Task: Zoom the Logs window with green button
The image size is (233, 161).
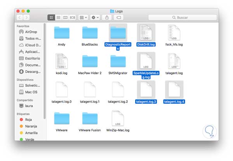Action: tap(28, 11)
